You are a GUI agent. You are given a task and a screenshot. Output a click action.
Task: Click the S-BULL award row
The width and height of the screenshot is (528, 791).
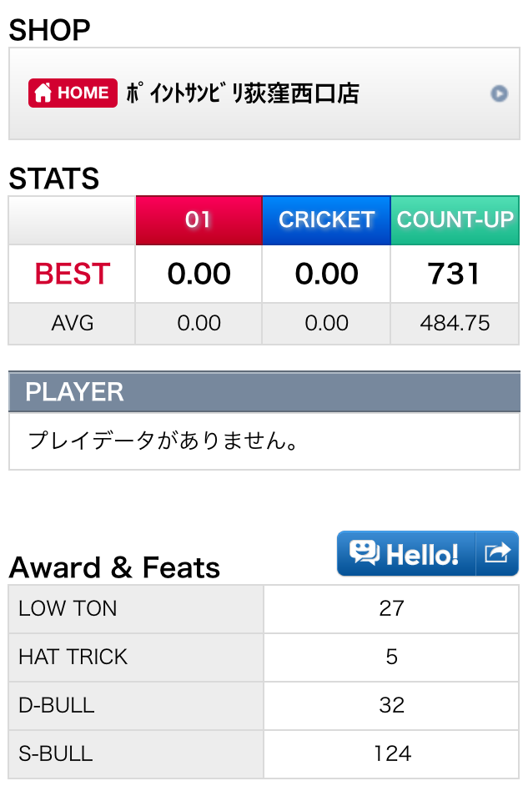pyautogui.click(x=264, y=754)
